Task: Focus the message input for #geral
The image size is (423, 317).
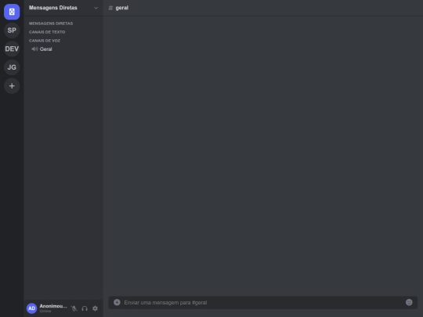Action: pyautogui.click(x=263, y=302)
